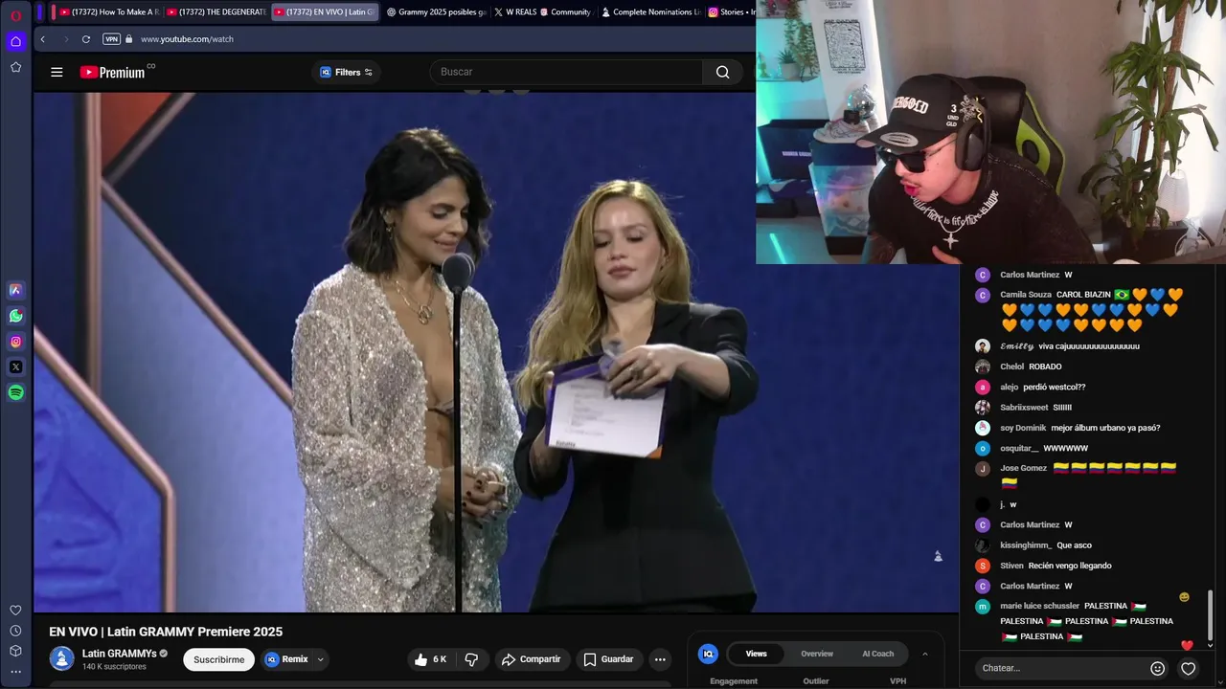This screenshot has height=689, width=1226.
Task: Switch to Instagram Stories tab
Action: click(x=731, y=12)
